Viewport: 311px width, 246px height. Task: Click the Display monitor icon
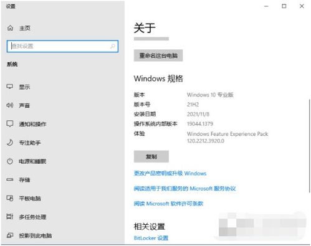point(10,87)
